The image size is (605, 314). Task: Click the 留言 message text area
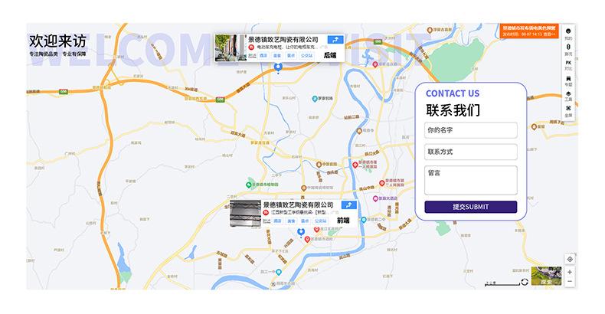pos(471,180)
